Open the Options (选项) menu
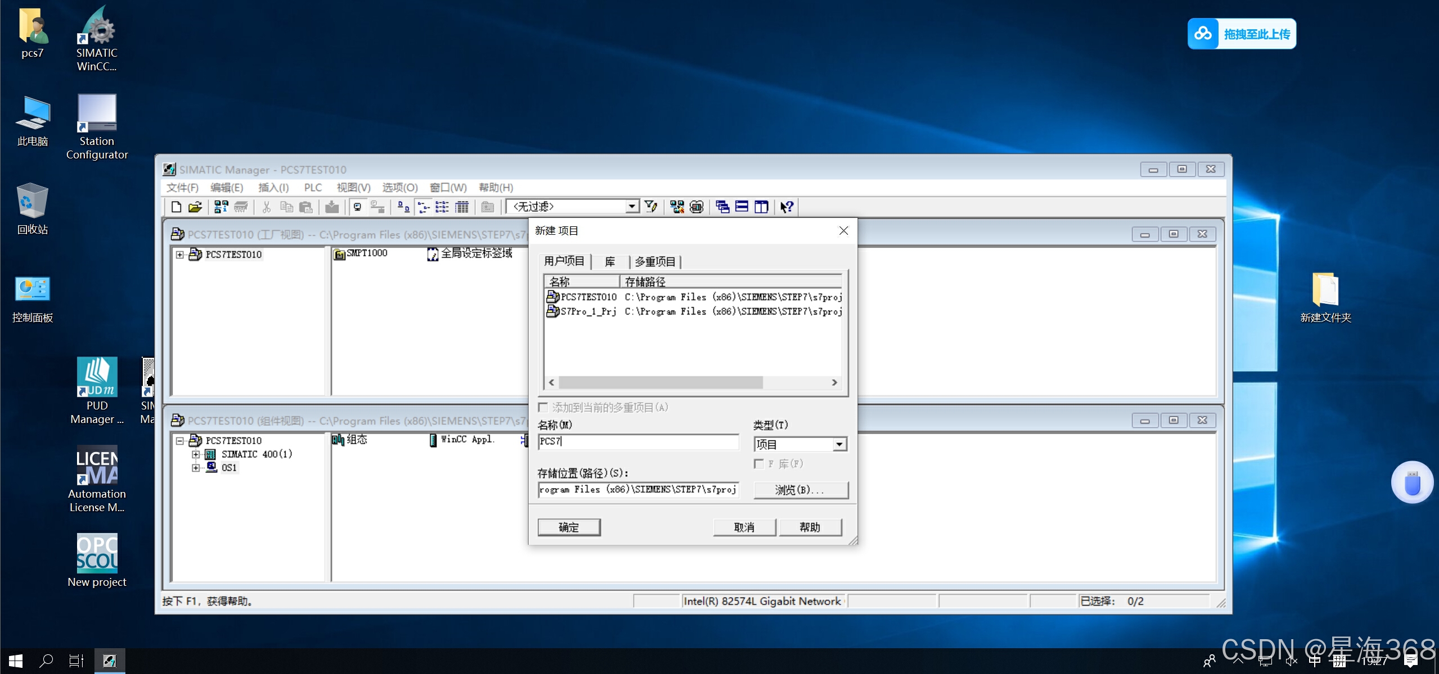The height and width of the screenshot is (674, 1439). (399, 188)
